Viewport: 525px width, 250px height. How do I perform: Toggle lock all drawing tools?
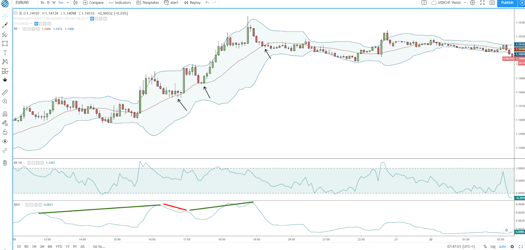pos(5,132)
